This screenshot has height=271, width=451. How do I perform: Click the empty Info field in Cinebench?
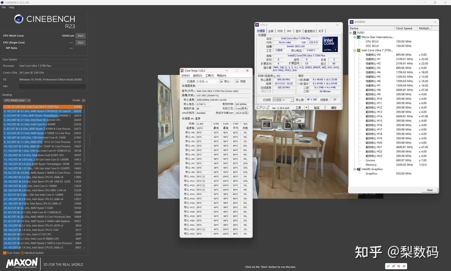52,86
